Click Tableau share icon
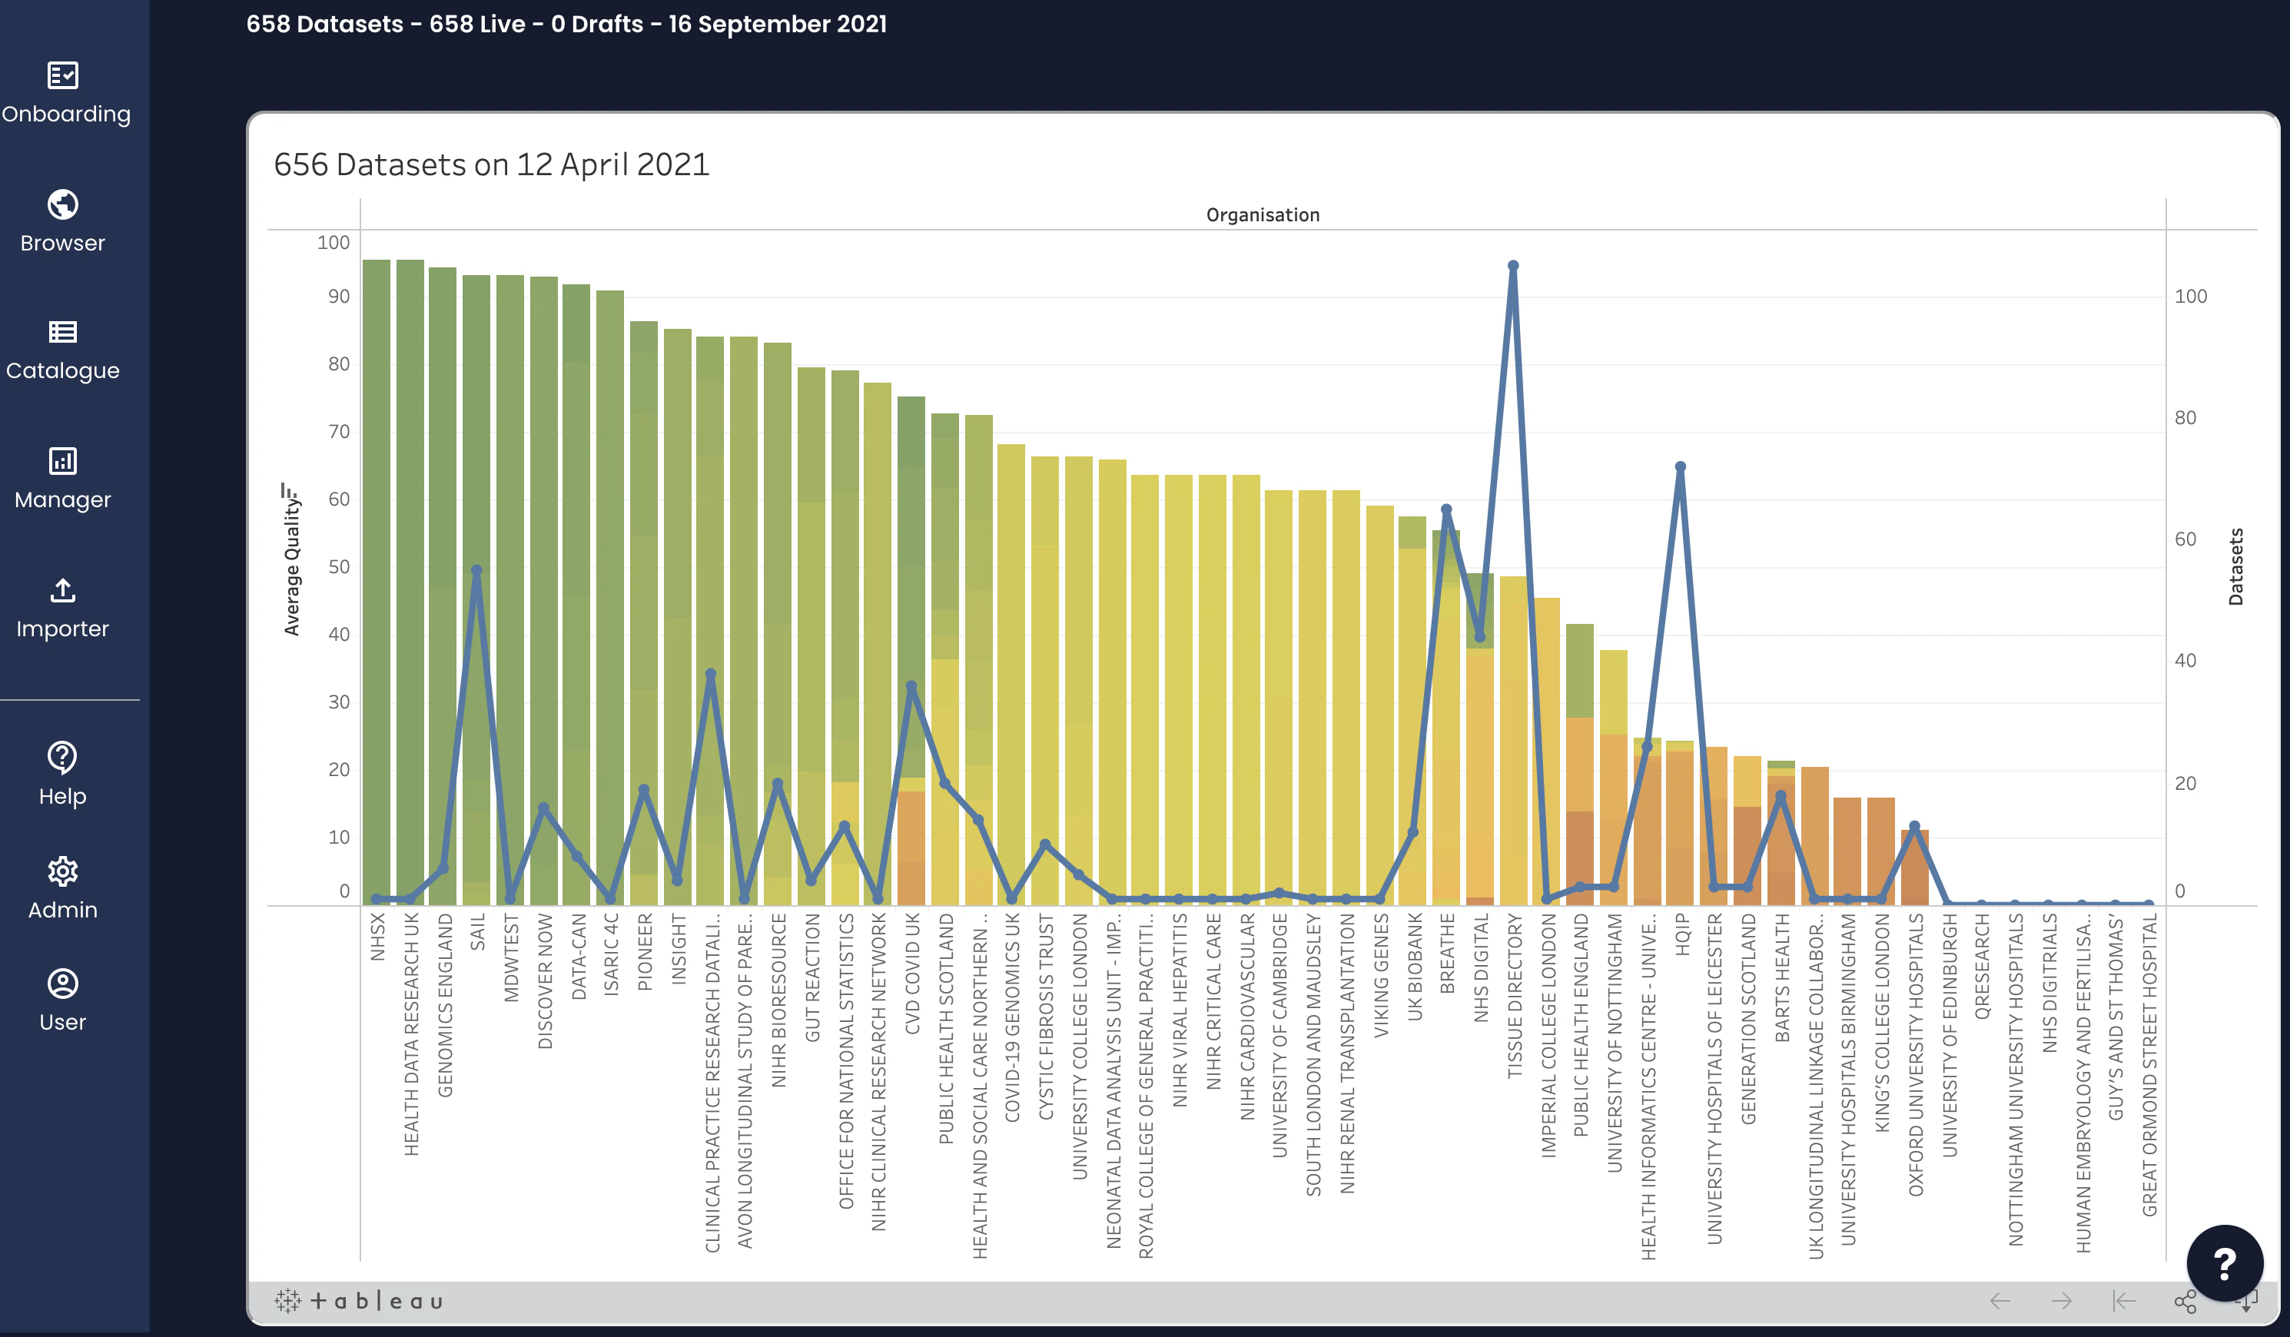 [2185, 1301]
